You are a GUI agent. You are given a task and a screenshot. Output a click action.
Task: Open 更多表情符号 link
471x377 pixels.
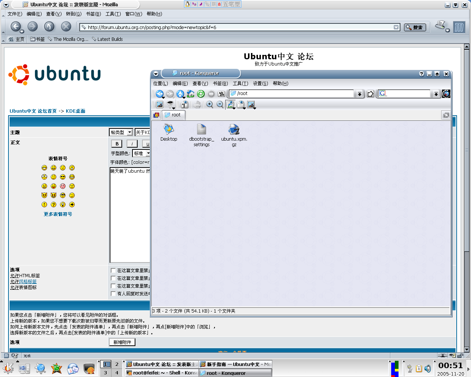pos(58,214)
